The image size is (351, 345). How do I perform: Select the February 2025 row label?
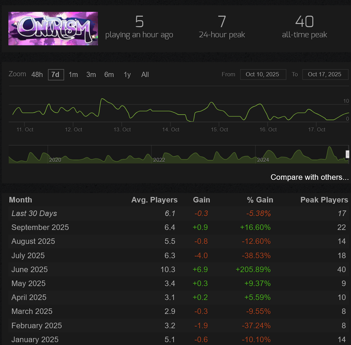click(37, 325)
